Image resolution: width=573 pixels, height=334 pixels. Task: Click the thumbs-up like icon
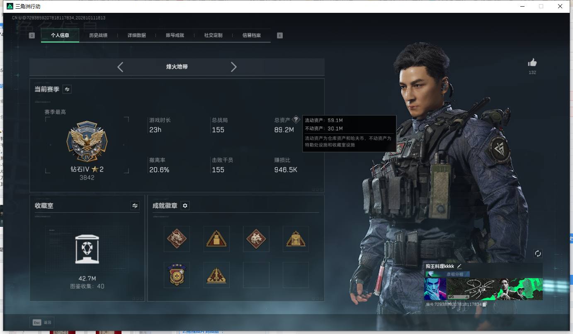pos(532,62)
